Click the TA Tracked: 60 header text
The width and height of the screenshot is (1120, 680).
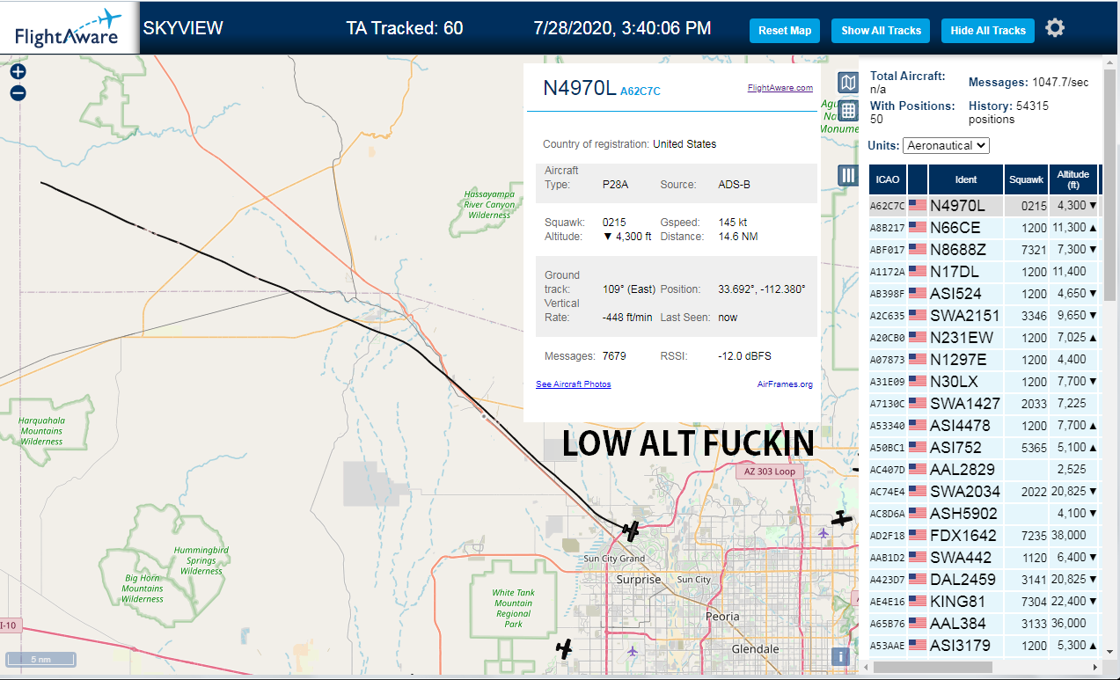pyautogui.click(x=405, y=28)
